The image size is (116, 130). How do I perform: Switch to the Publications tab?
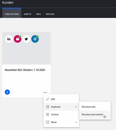12,13
